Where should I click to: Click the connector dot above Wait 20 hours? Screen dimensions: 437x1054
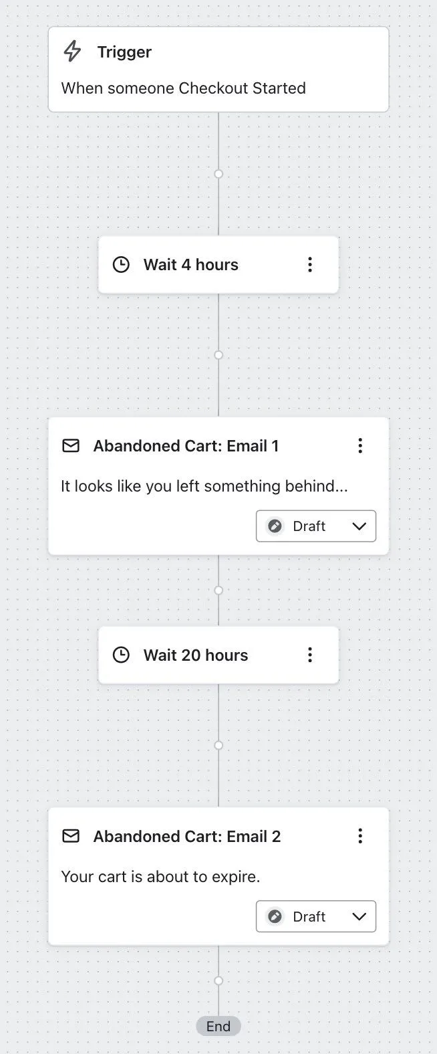218,590
